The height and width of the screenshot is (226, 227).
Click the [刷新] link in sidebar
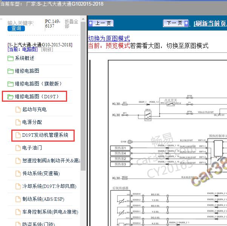47,50
